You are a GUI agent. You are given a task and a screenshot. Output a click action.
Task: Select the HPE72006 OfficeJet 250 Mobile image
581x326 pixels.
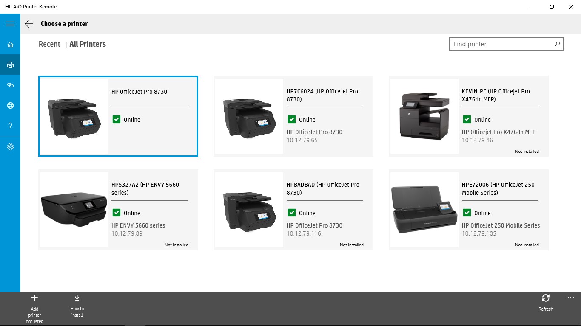pos(424,210)
